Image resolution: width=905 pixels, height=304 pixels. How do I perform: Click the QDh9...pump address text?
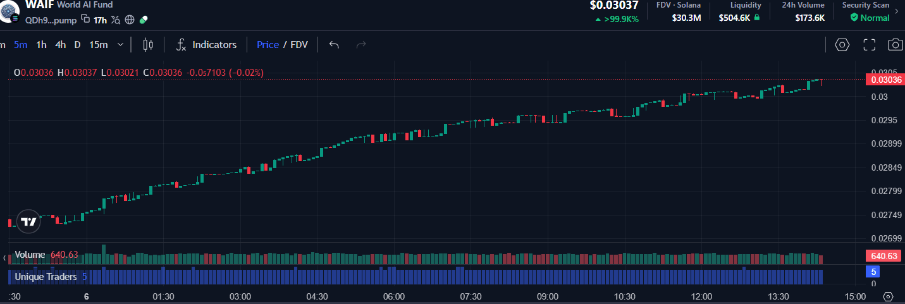51,20
